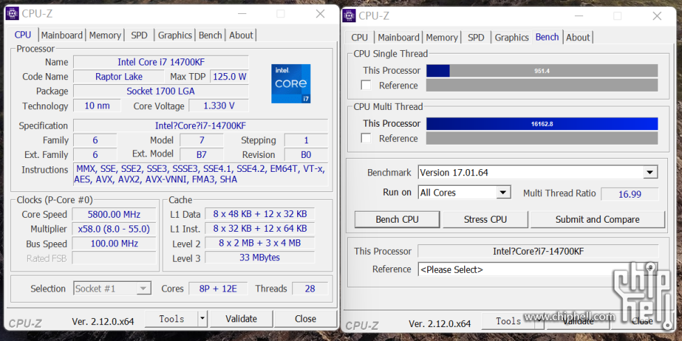Open Mainboard tab in right window
Image resolution: width=682 pixels, height=341 pixels.
pos(398,38)
